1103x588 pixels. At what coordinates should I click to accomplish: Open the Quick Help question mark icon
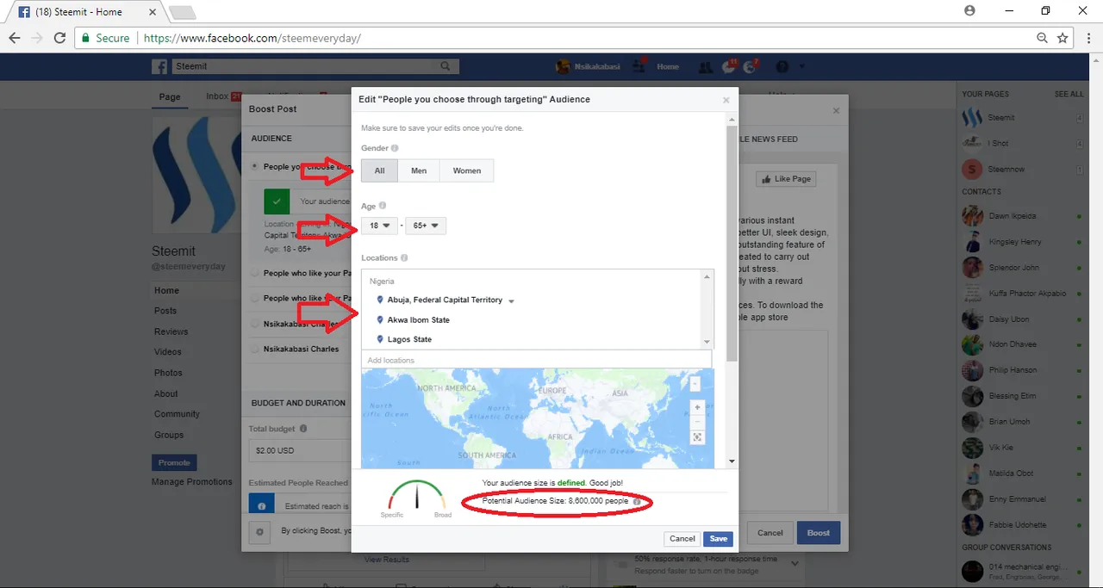click(x=782, y=66)
